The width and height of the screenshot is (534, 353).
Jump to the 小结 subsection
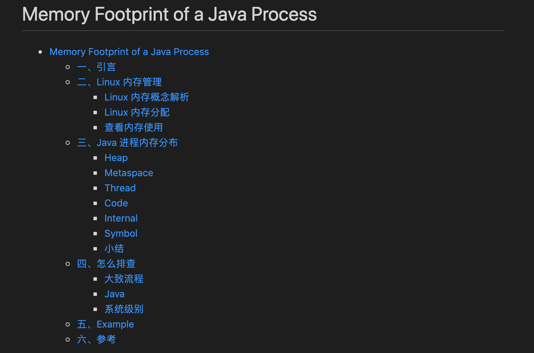114,248
